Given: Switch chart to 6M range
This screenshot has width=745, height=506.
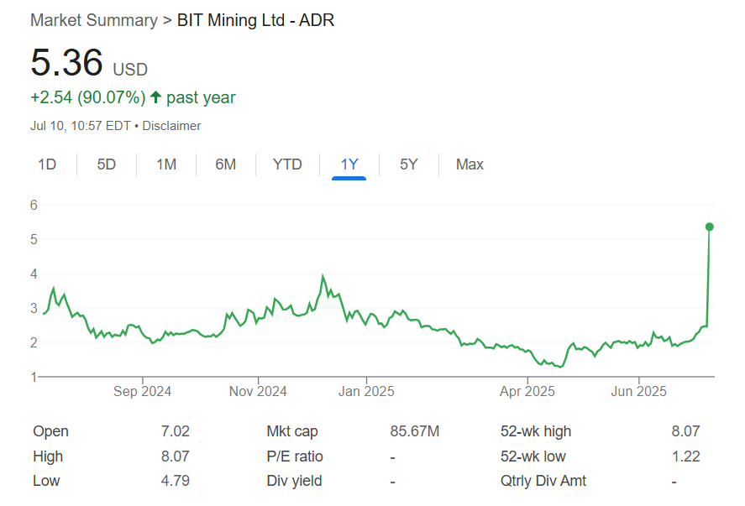Looking at the screenshot, I should click(226, 164).
